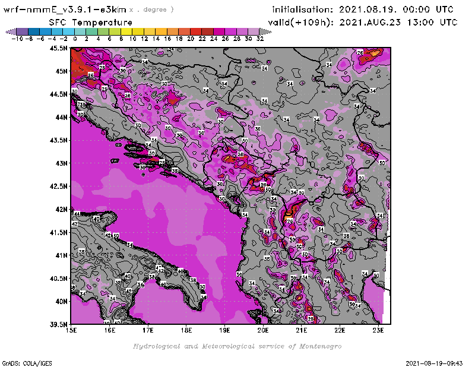Click the "41N" latitude label

(x=62, y=255)
